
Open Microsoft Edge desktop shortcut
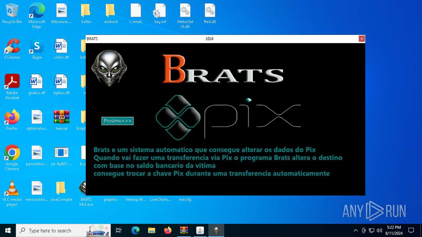pos(37,16)
